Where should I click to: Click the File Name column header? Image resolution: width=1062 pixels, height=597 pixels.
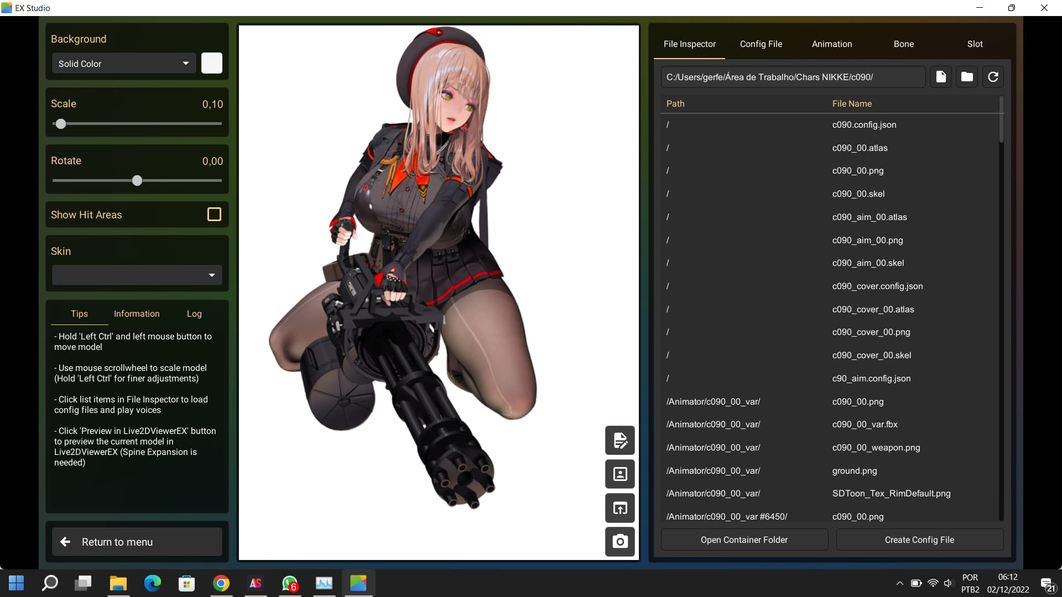[x=852, y=104]
